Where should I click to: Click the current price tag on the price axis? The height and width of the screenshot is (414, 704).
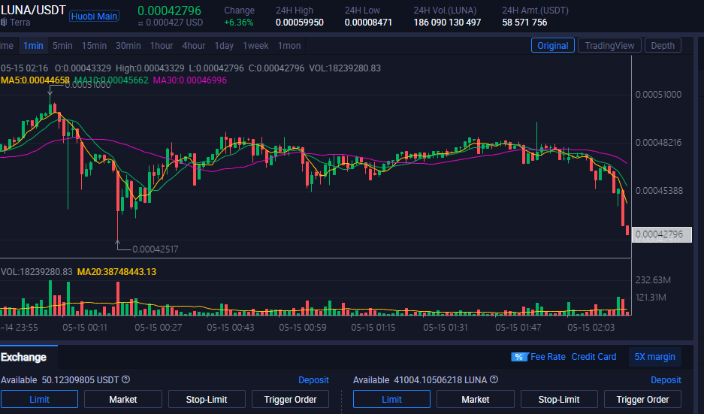661,234
